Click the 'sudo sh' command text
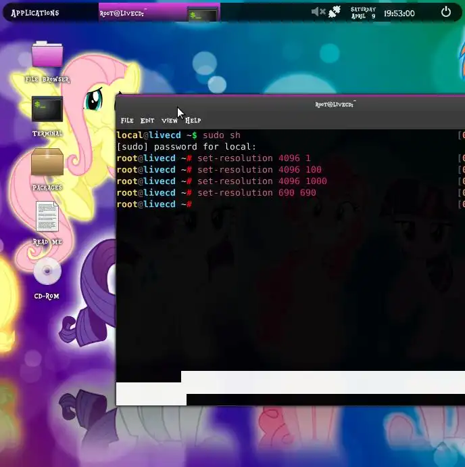 221,135
